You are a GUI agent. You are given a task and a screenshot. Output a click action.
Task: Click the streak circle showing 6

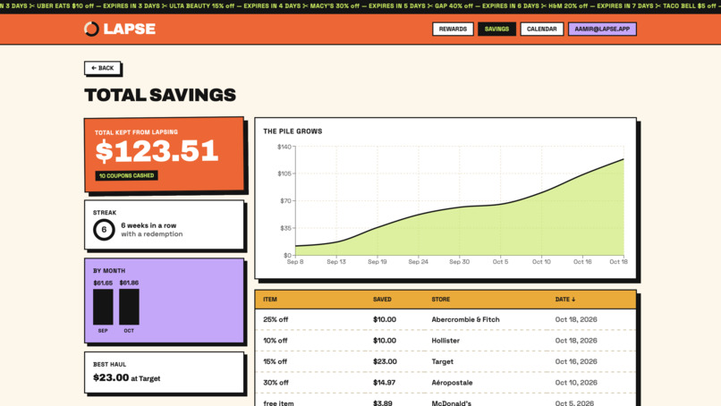(x=104, y=230)
